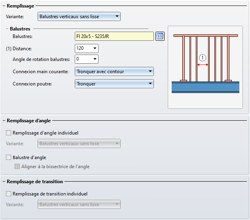Click the Distance value field showing 120
The height and width of the screenshot is (220, 250).
pyautogui.click(x=83, y=49)
